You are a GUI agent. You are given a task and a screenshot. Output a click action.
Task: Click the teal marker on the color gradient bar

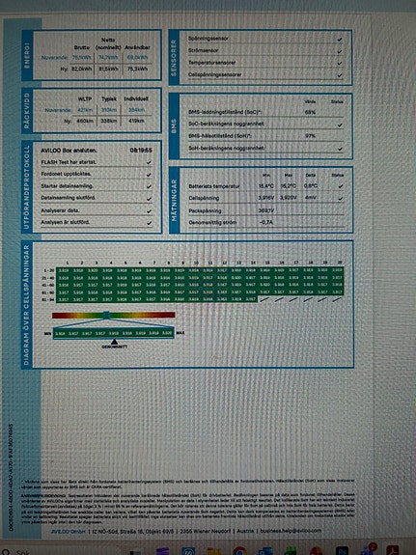[106, 315]
